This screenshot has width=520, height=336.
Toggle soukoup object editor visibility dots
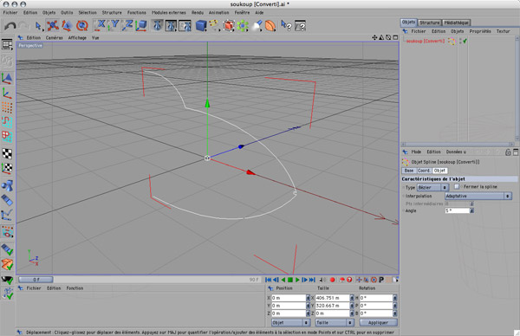[460, 41]
